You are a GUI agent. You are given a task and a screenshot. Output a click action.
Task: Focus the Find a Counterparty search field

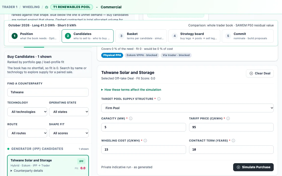48,92
